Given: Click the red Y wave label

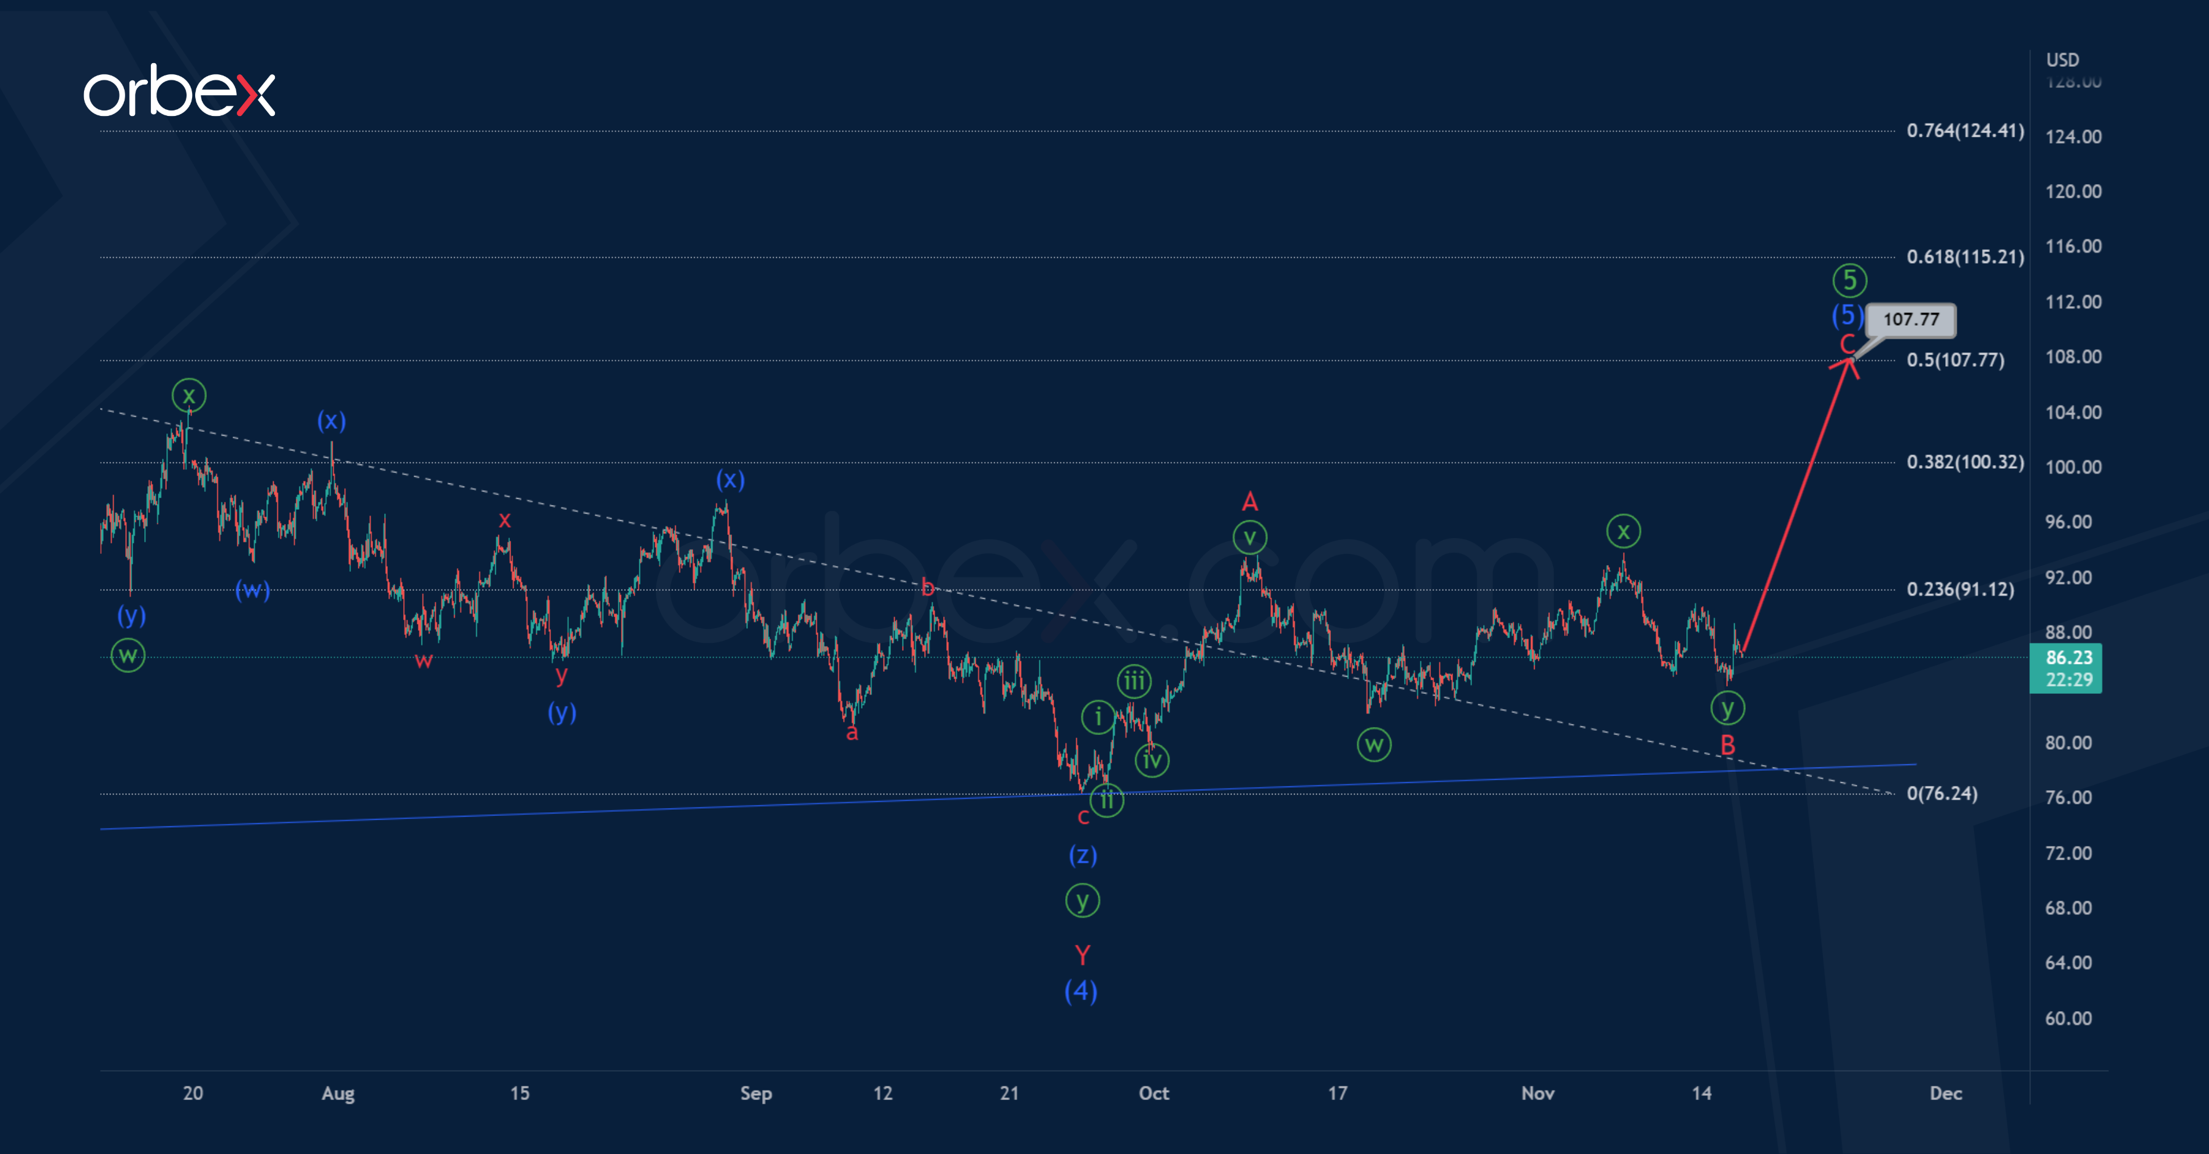Looking at the screenshot, I should (1082, 954).
